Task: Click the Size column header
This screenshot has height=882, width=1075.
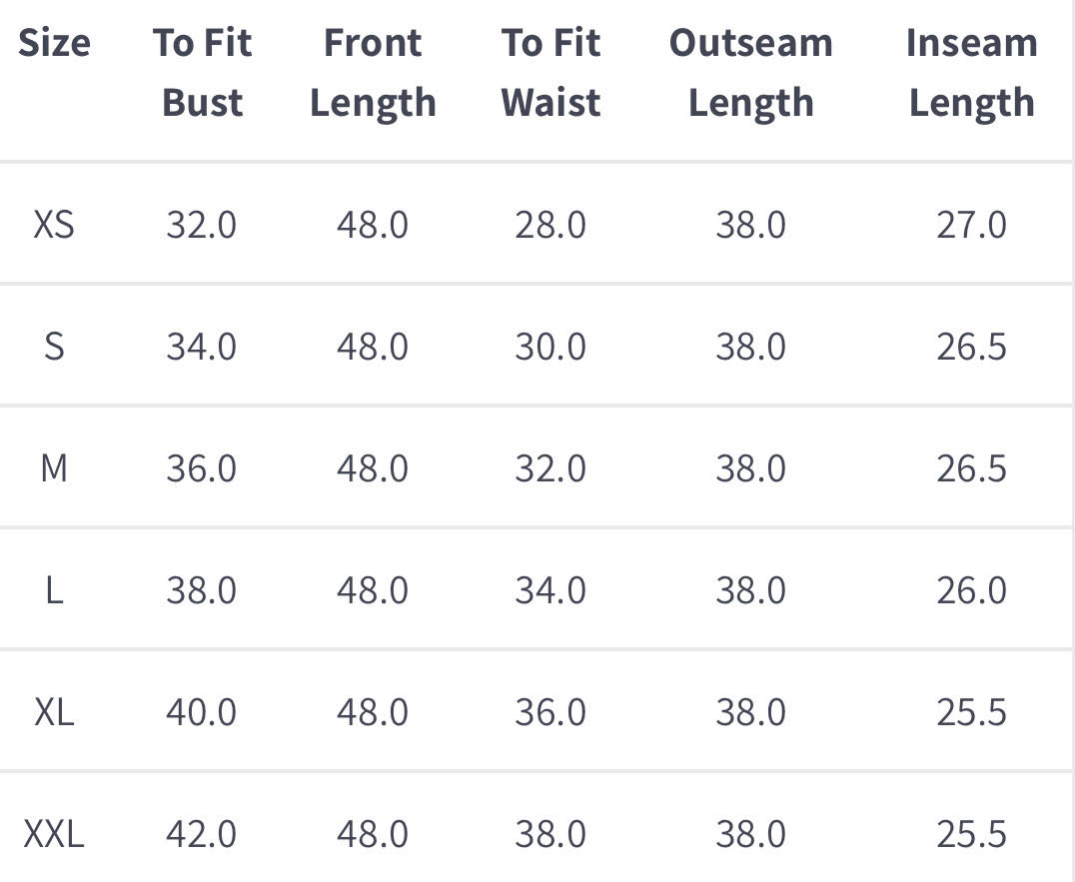Action: click(54, 43)
